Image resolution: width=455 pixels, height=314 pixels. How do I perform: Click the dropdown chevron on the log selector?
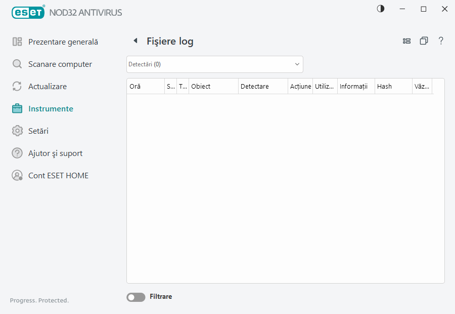tap(297, 64)
